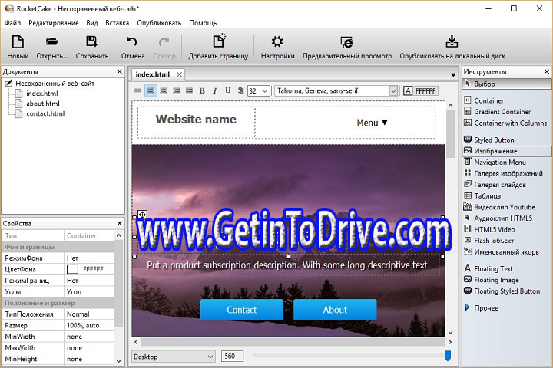The image size is (553, 368).
Task: Select the Выбор pointer tool
Action: click(x=506, y=84)
